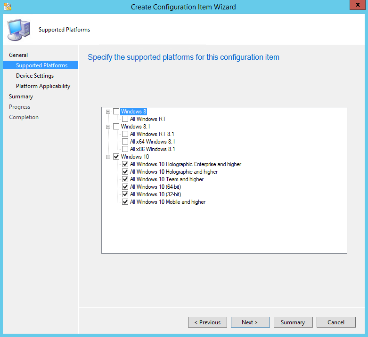Uncheck the Windows 10 parent checkbox

(116, 157)
